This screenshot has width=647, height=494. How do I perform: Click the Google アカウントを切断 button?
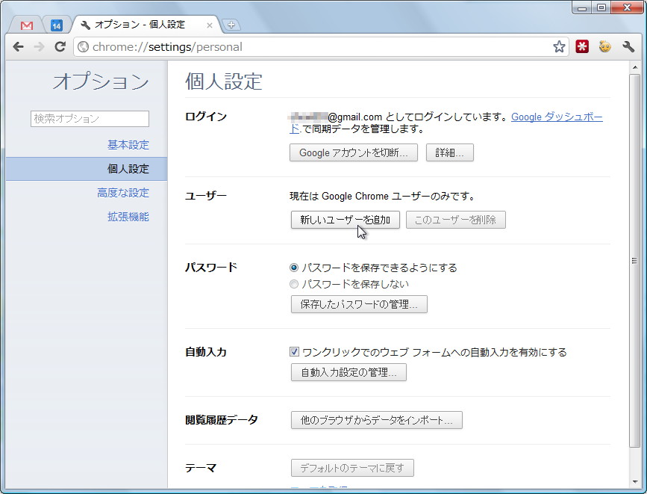(353, 152)
